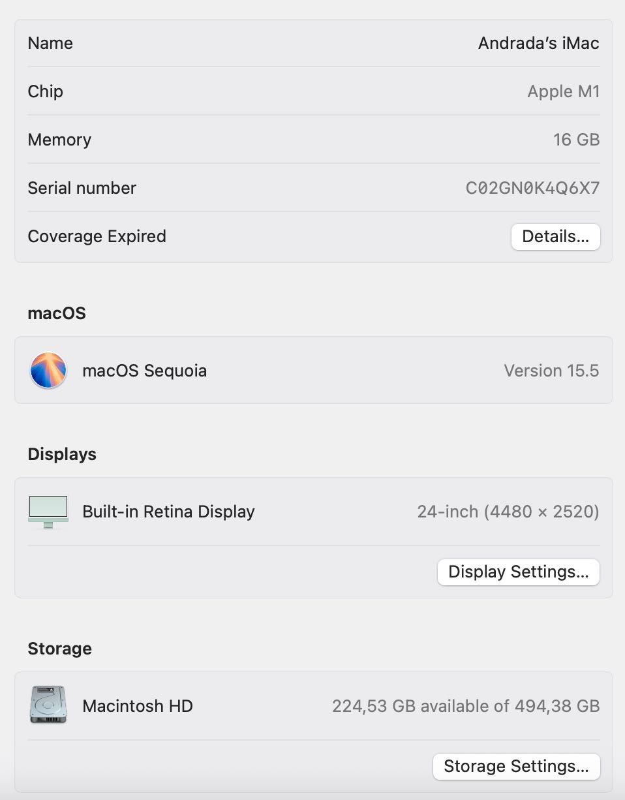Click the macOS section heading
625x800 pixels.
pyautogui.click(x=57, y=313)
